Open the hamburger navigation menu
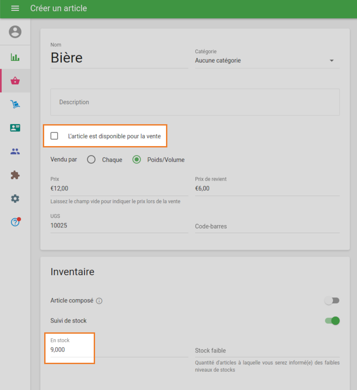 click(x=15, y=8)
